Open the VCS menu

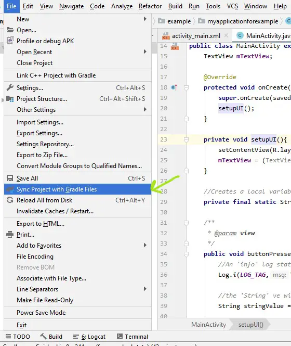coord(233,6)
